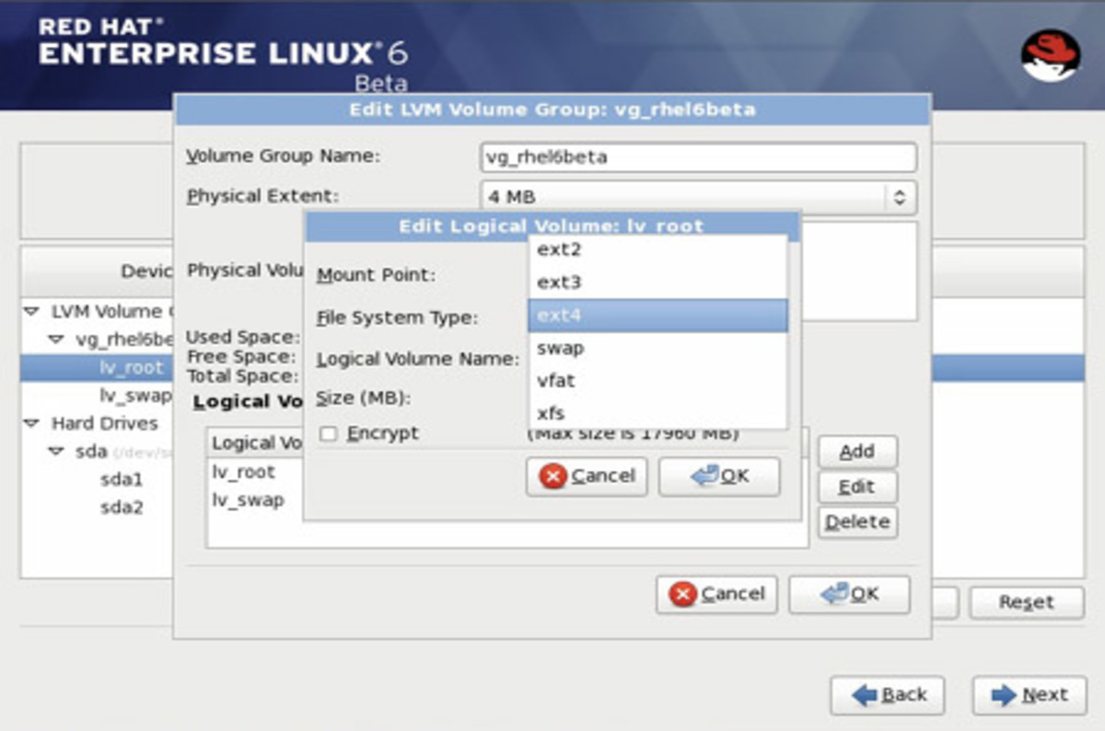Select lv_swap in Logical Volumes list
This screenshot has width=1105, height=731.
point(248,501)
